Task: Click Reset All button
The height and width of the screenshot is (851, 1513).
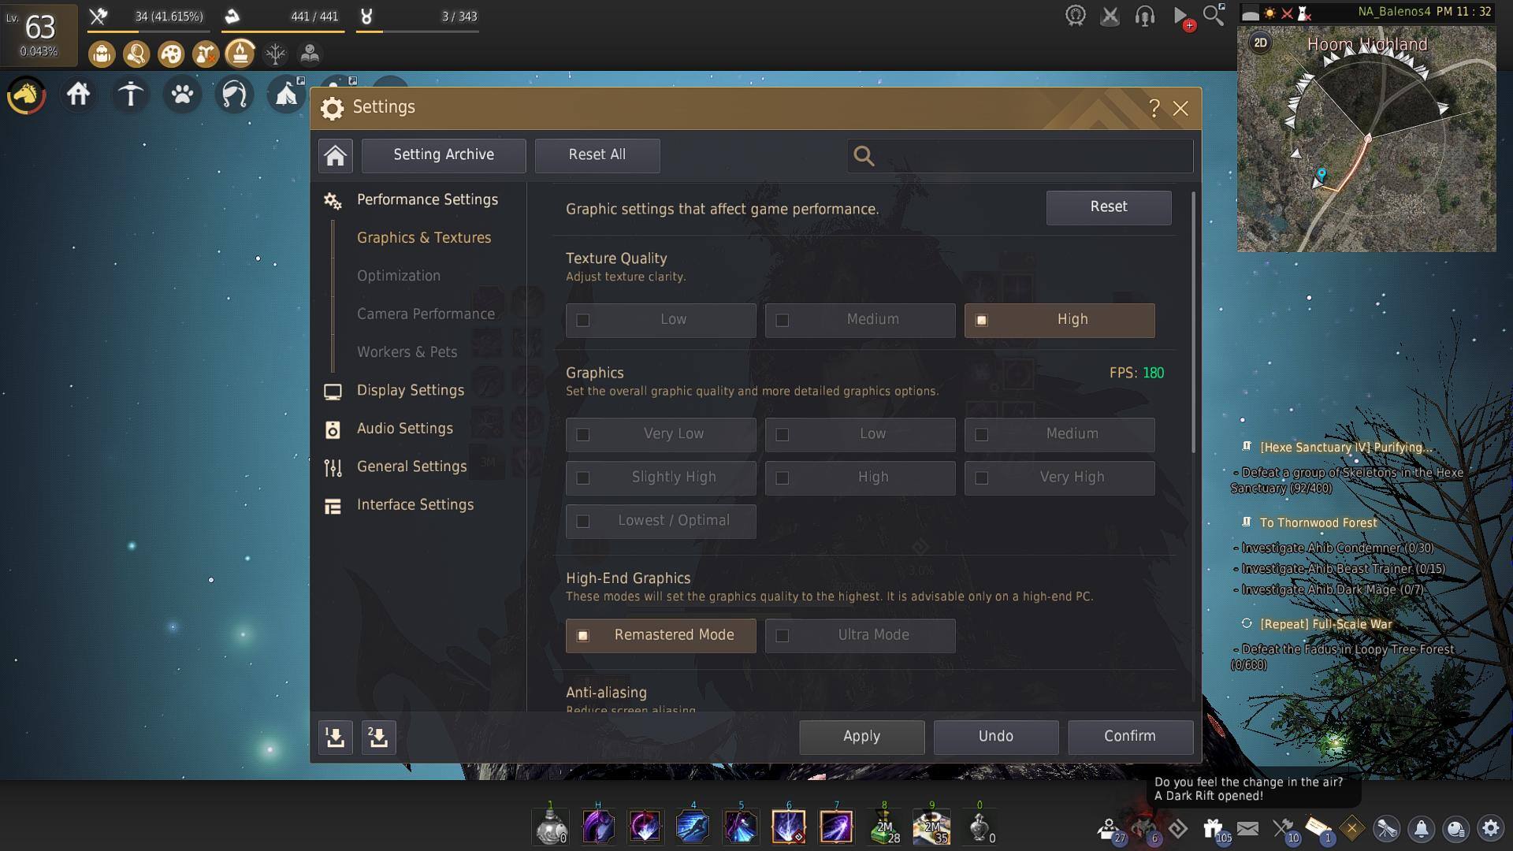Action: click(597, 155)
